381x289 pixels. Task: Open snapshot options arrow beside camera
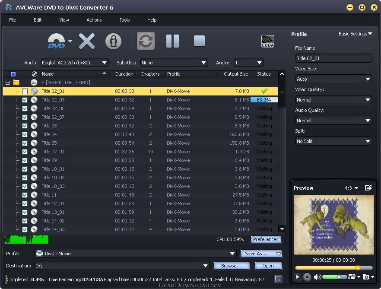(x=372, y=277)
